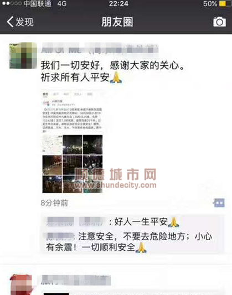Tap the 注意安全 comment about aftershocks
This screenshot has height=295, width=232.
129,242
